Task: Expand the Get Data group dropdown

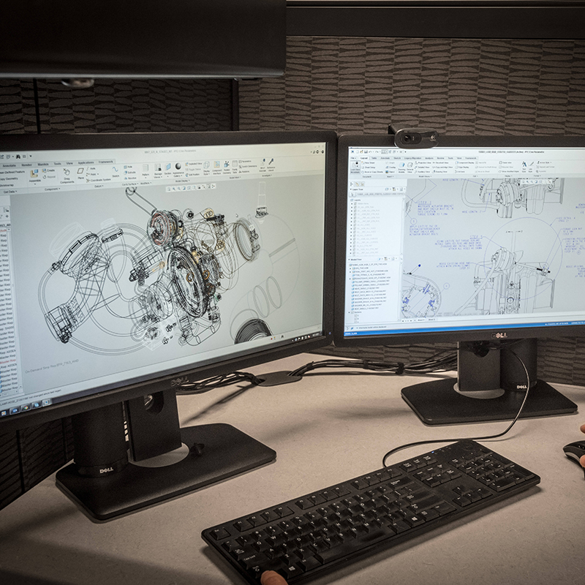Action: pos(10,192)
